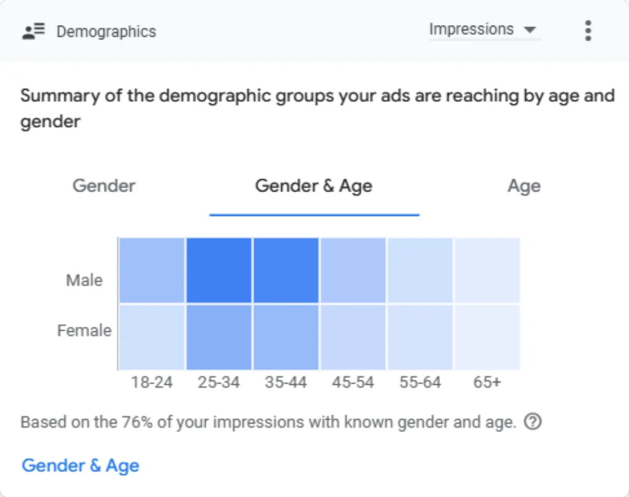
Task: Click the help question mark icon
Action: point(533,422)
